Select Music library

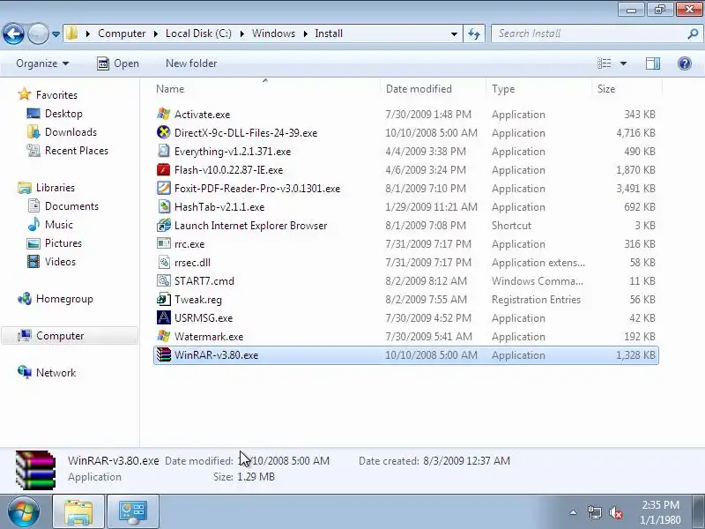click(x=58, y=225)
